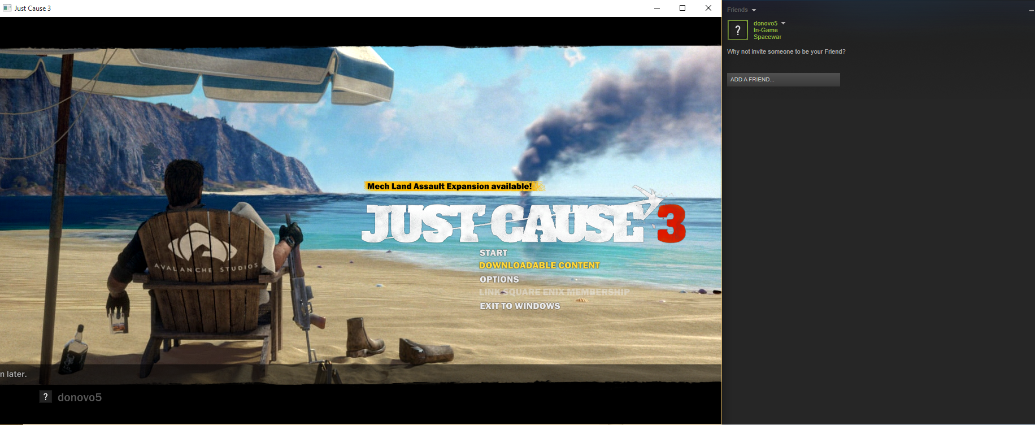Click the Just Cause 3 window icon
This screenshot has width=1035, height=425.
7,8
